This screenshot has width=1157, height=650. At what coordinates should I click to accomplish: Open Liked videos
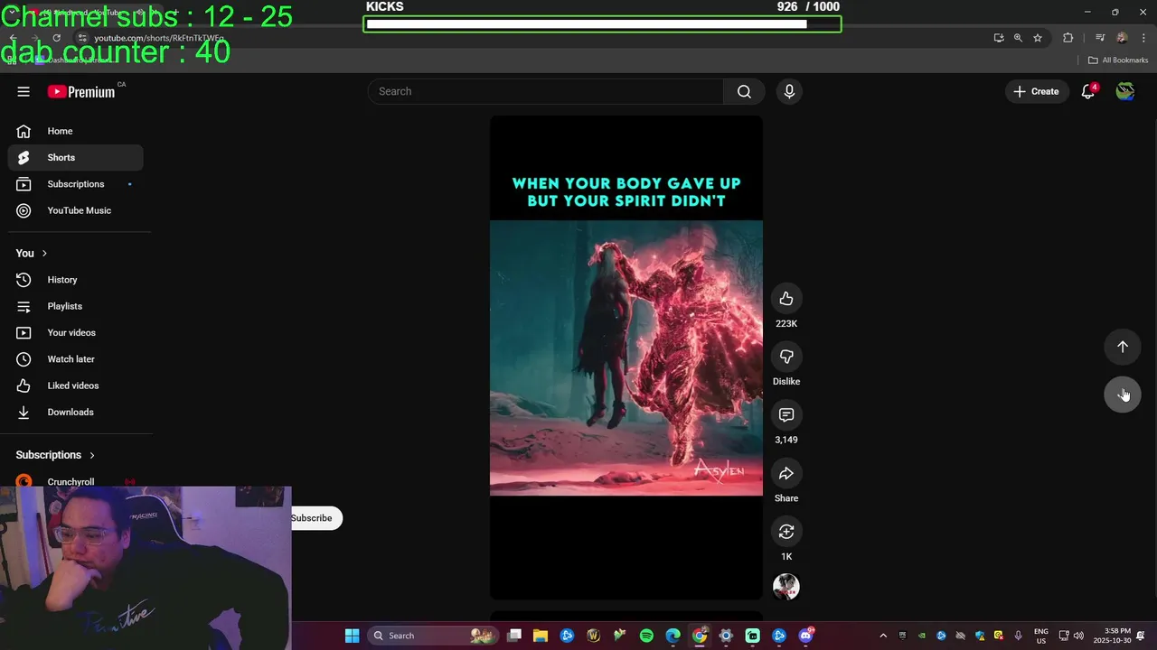coord(76,385)
